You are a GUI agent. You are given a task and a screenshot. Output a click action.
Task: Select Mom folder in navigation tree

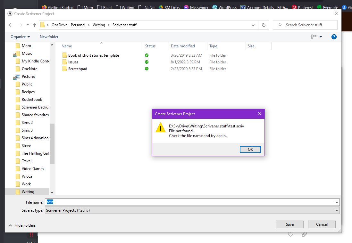(26, 46)
